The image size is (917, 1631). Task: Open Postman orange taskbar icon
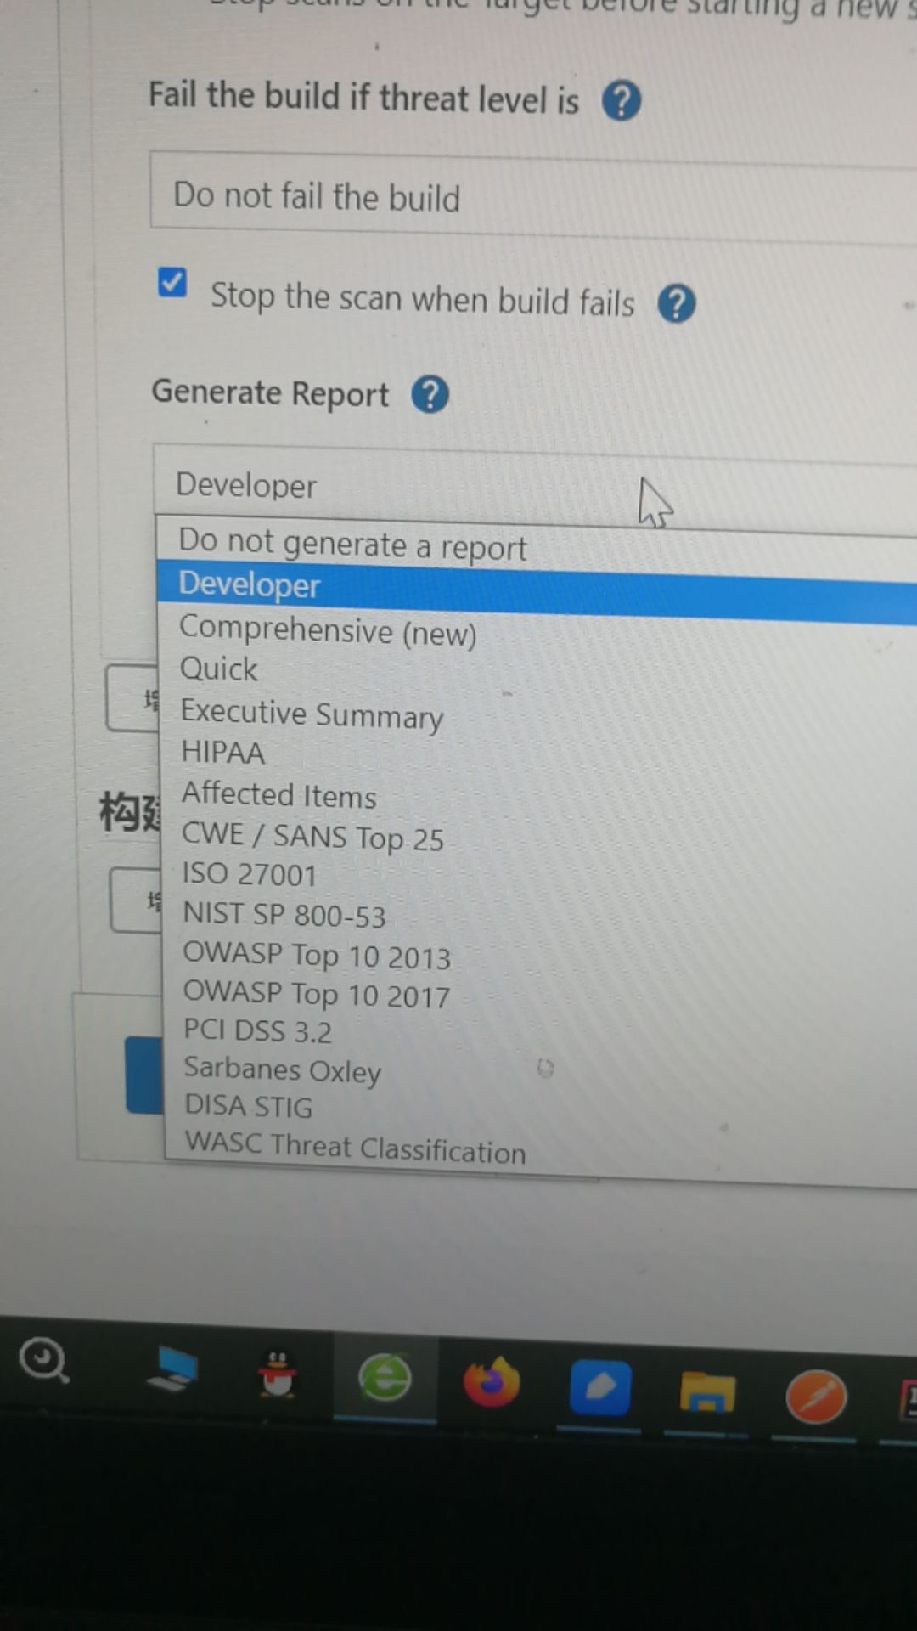tap(815, 1397)
